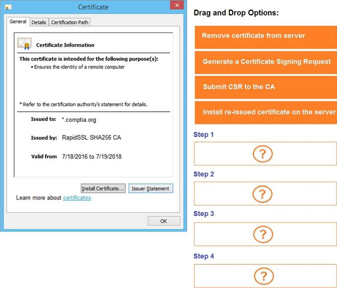This screenshot has height=288, width=337.
Task: Open the Certification Path tab
Action: [70, 22]
